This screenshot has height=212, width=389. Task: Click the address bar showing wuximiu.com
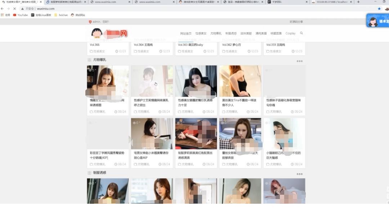(198, 9)
